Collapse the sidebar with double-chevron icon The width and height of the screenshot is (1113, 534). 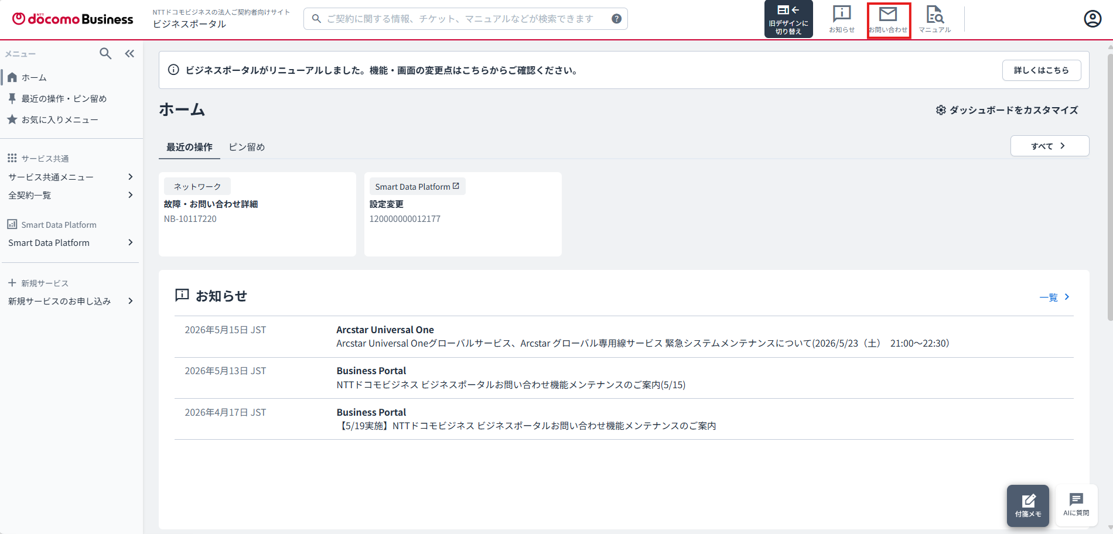[129, 54]
